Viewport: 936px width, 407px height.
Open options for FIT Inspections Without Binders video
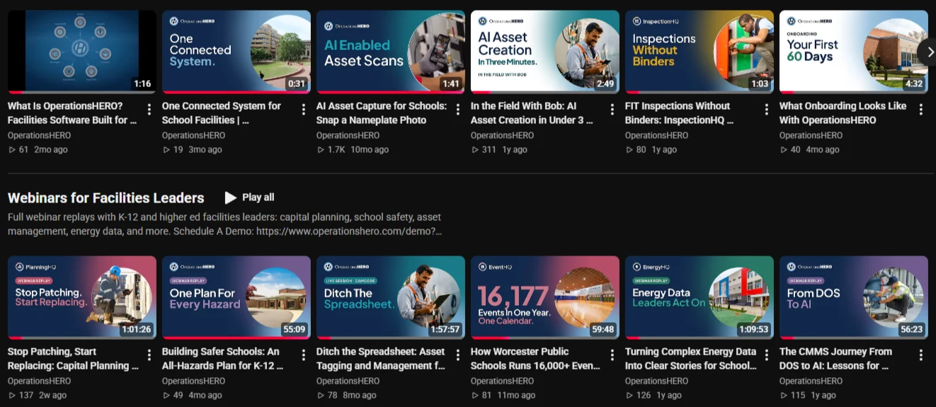pos(766,109)
